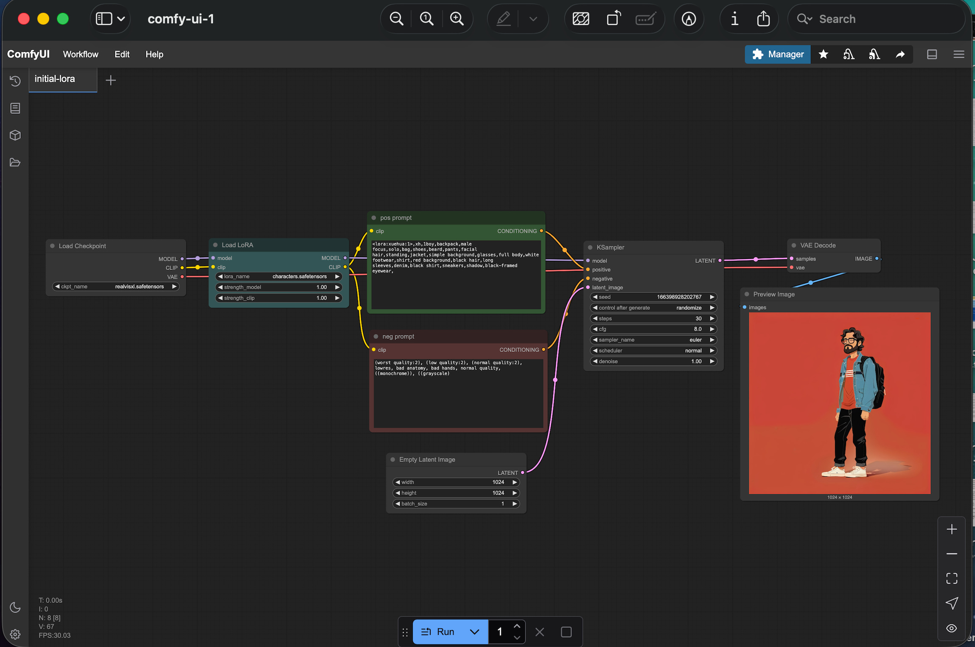This screenshot has height=647, width=975.
Task: Open the sampler_name euler selector
Action: [x=653, y=340]
